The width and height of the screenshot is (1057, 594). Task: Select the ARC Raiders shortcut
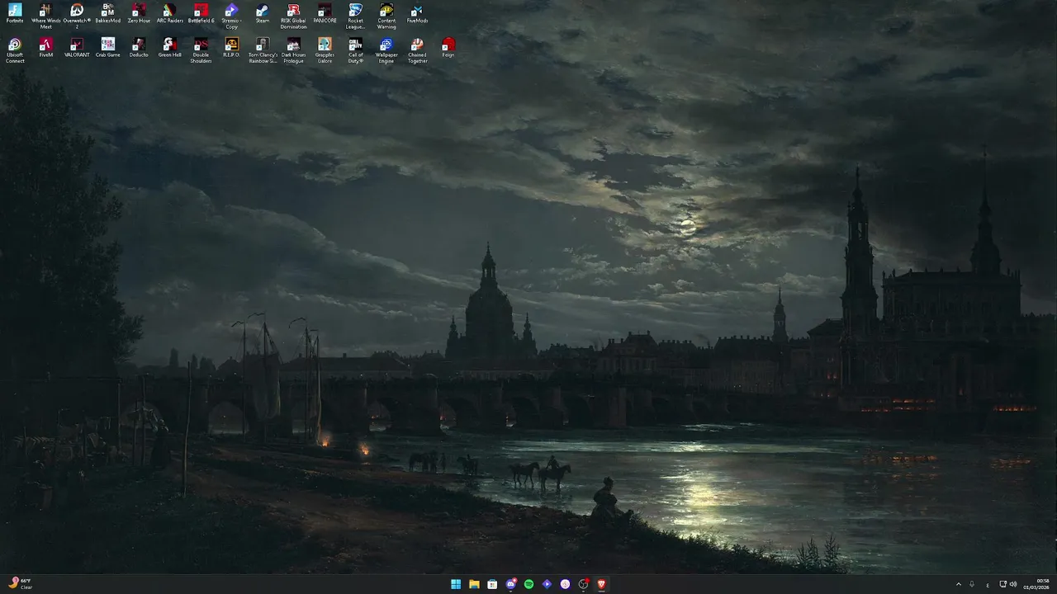click(169, 13)
